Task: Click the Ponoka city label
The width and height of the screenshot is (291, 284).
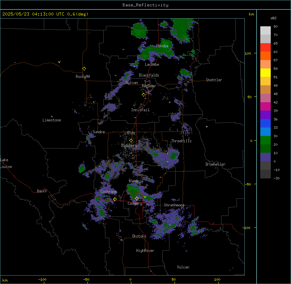Action: [162, 46]
